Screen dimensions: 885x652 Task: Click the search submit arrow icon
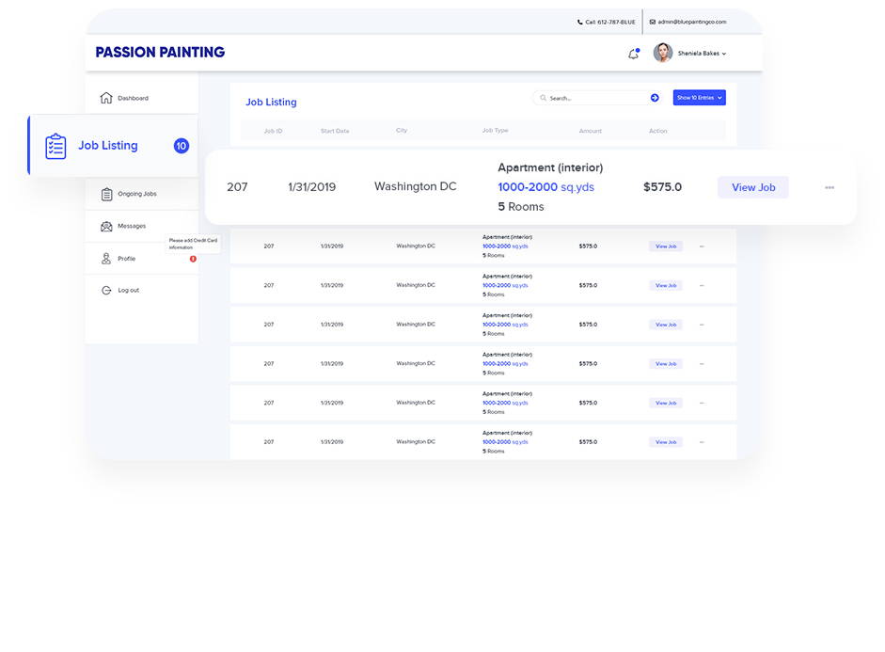tap(655, 98)
